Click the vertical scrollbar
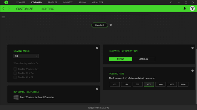 (x=196, y=77)
